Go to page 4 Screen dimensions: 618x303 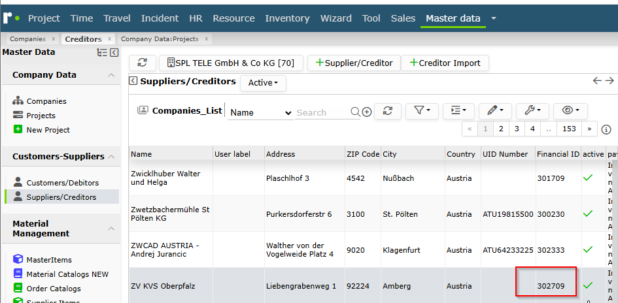click(x=532, y=129)
